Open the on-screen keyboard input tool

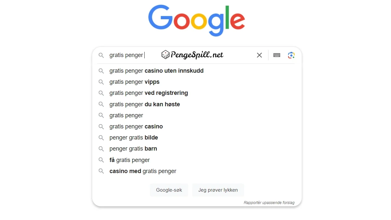[277, 55]
